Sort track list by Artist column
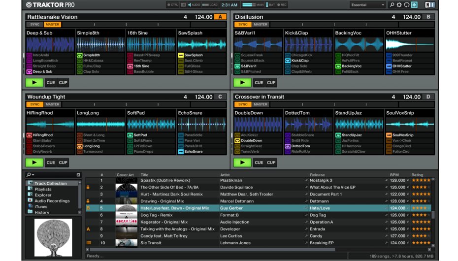Screen dimensions: 458x261 coord(225,175)
